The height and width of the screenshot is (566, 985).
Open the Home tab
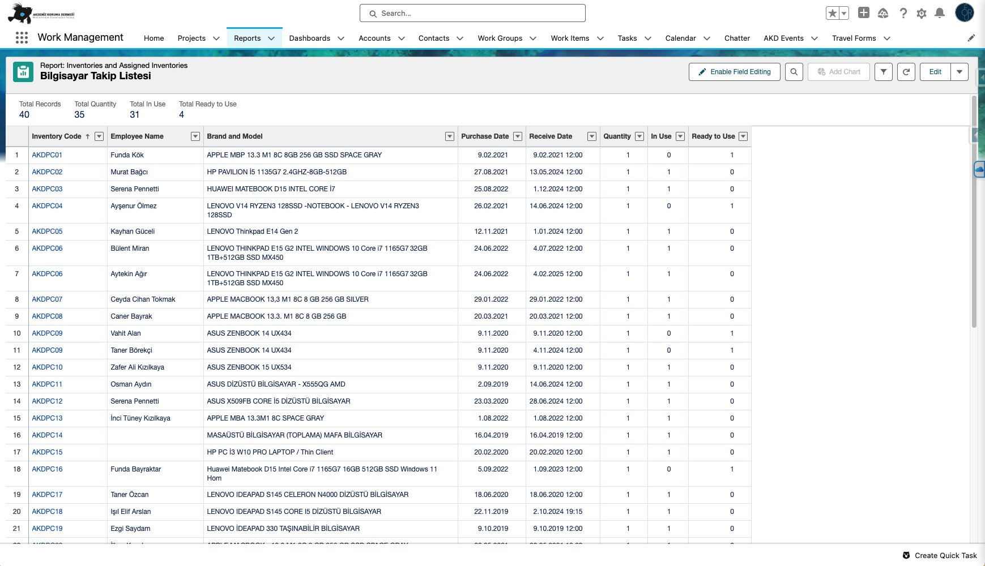[154, 38]
